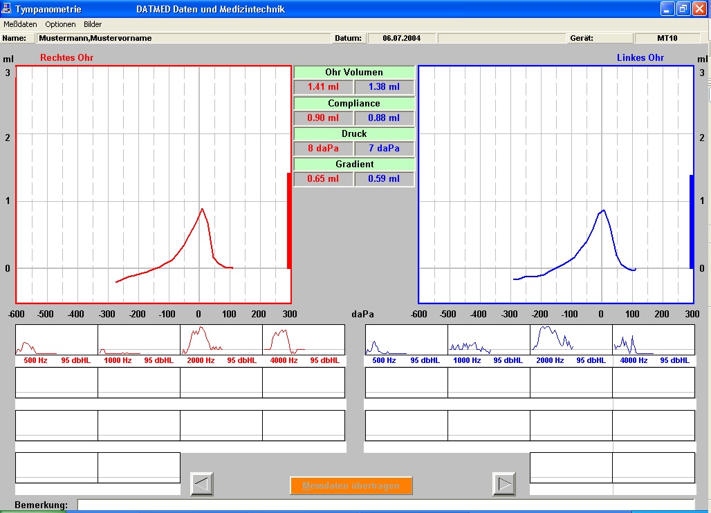This screenshot has width=711, height=513.
Task: Go to previous page with left arrow button
Action: 202,484
